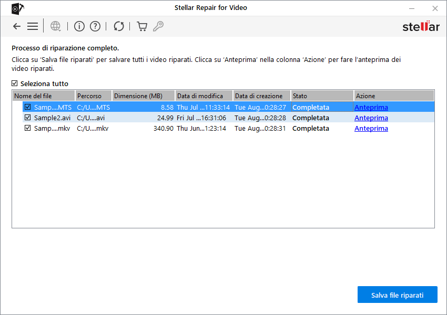Click the shopping cart buy icon
The height and width of the screenshot is (315, 447).
point(142,26)
